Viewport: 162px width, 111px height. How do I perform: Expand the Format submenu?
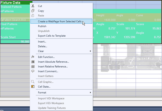coord(90,93)
